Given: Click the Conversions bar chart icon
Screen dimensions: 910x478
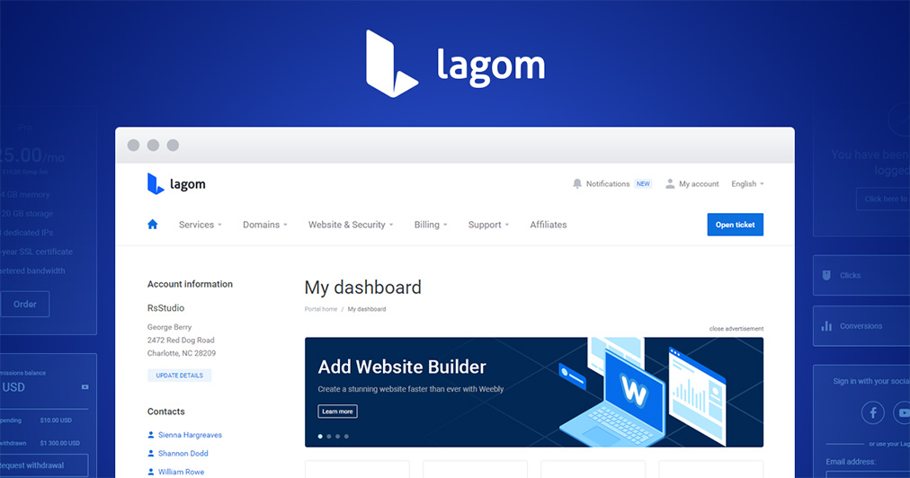Looking at the screenshot, I should pyautogui.click(x=826, y=326).
